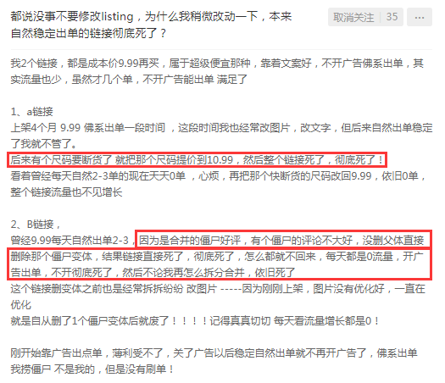The height and width of the screenshot is (383, 445).
Task: Click the line starting 刚开始靠广告出点单
Action: [x=214, y=353]
